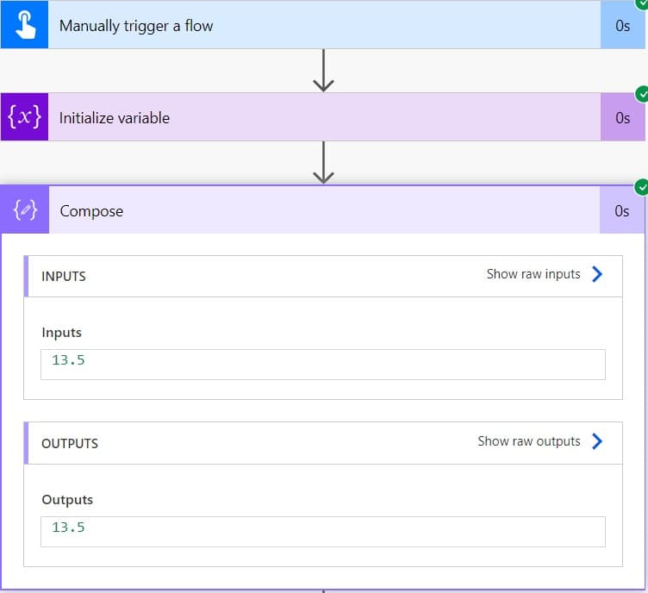Click the green success checkmark on Initialize variable
Viewport: 648px width, 593px height.
tap(642, 94)
